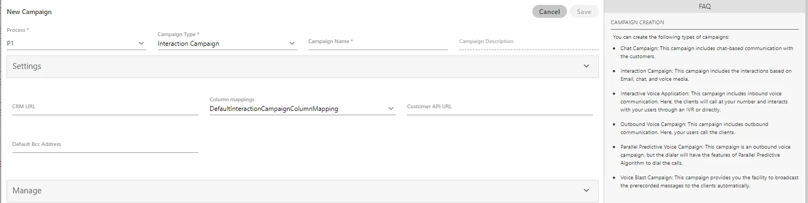Expand the Manage section chevron
808x203 pixels.
(586, 191)
